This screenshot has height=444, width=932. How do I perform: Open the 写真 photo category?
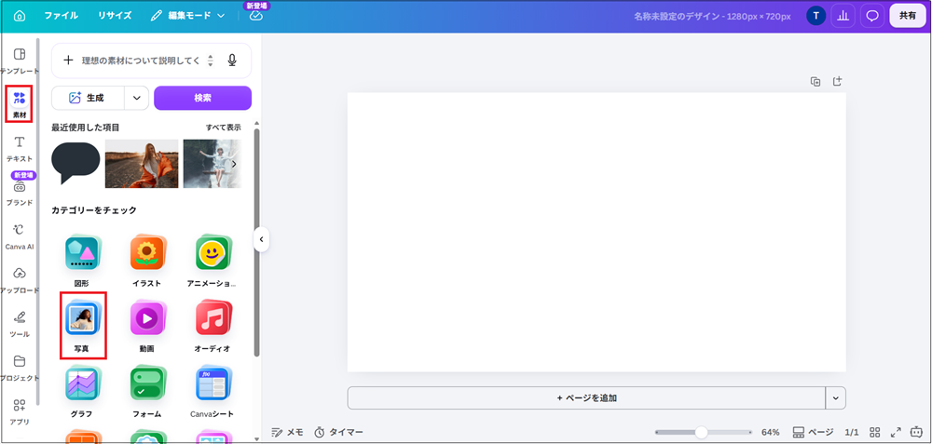click(x=82, y=325)
